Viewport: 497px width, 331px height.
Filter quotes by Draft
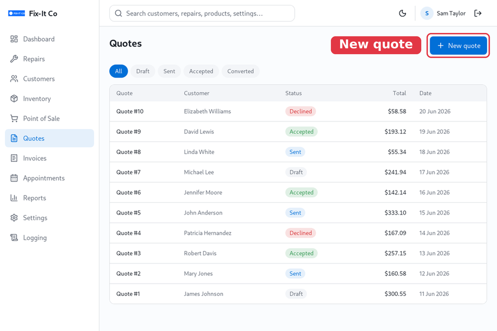pyautogui.click(x=143, y=71)
